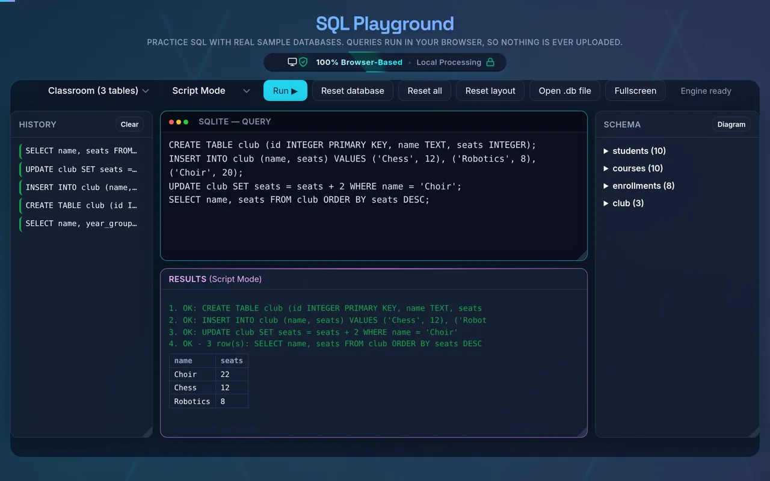Open the Classroom (3 tables) database dropdown
The height and width of the screenshot is (481, 770).
point(98,91)
